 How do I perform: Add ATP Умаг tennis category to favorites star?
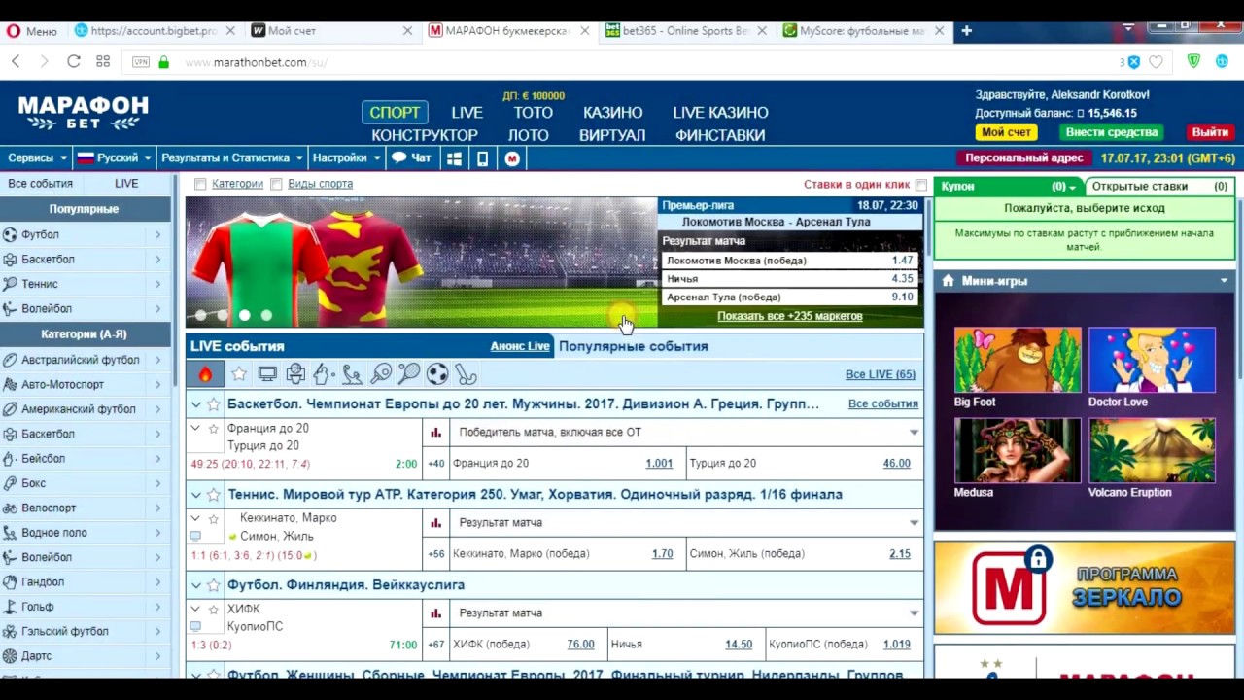pos(213,494)
